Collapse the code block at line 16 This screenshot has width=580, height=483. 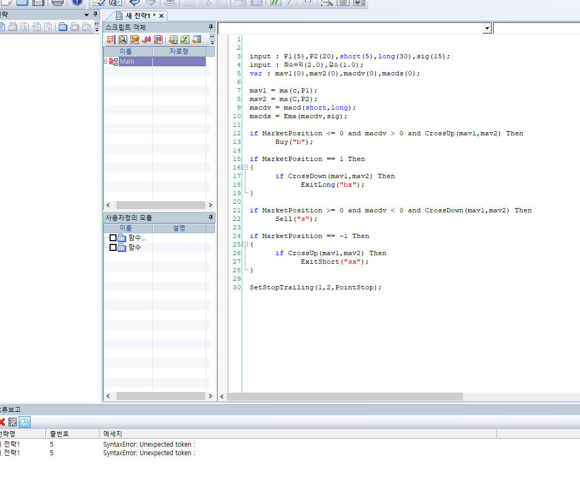click(244, 167)
